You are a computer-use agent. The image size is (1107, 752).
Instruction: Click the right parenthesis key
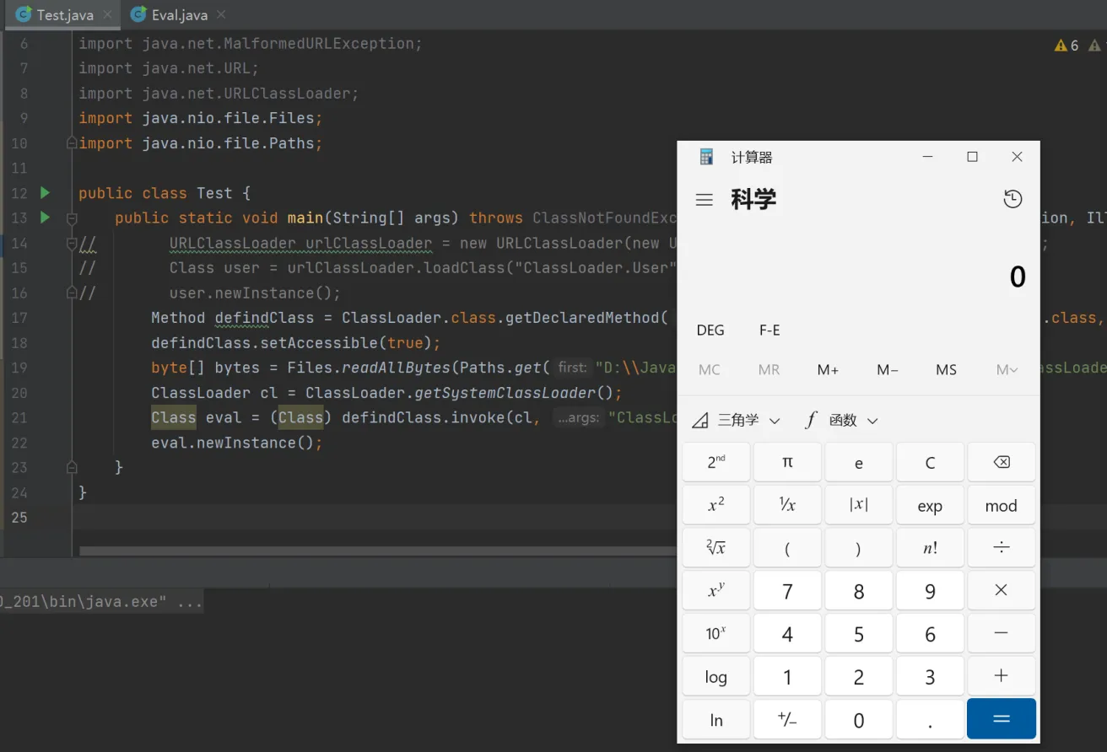click(859, 548)
